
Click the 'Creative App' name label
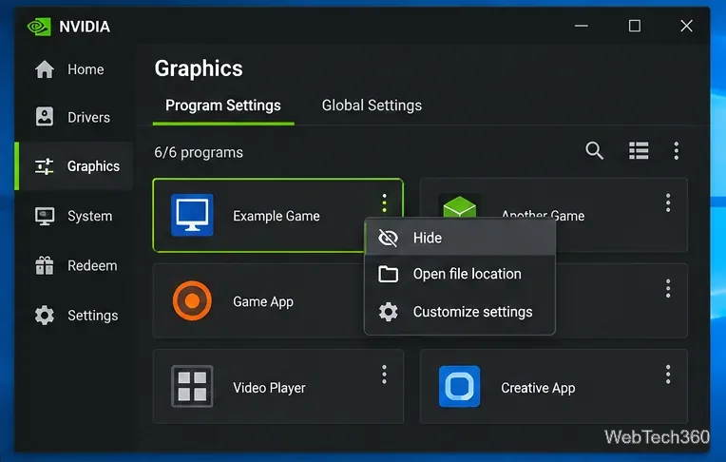[x=538, y=388]
